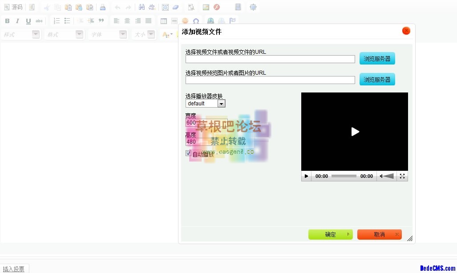Screen dimensions: 457x273
Task: Click the Bold formatting icon
Action: coord(7,21)
